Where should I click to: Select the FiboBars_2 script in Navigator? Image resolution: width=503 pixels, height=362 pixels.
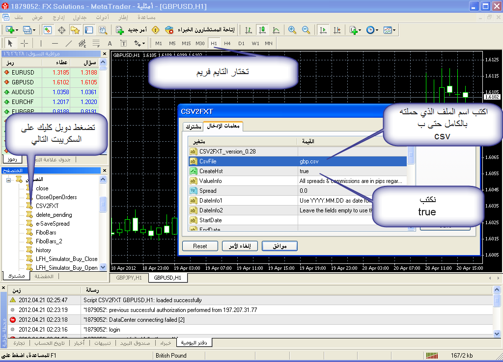49,241
